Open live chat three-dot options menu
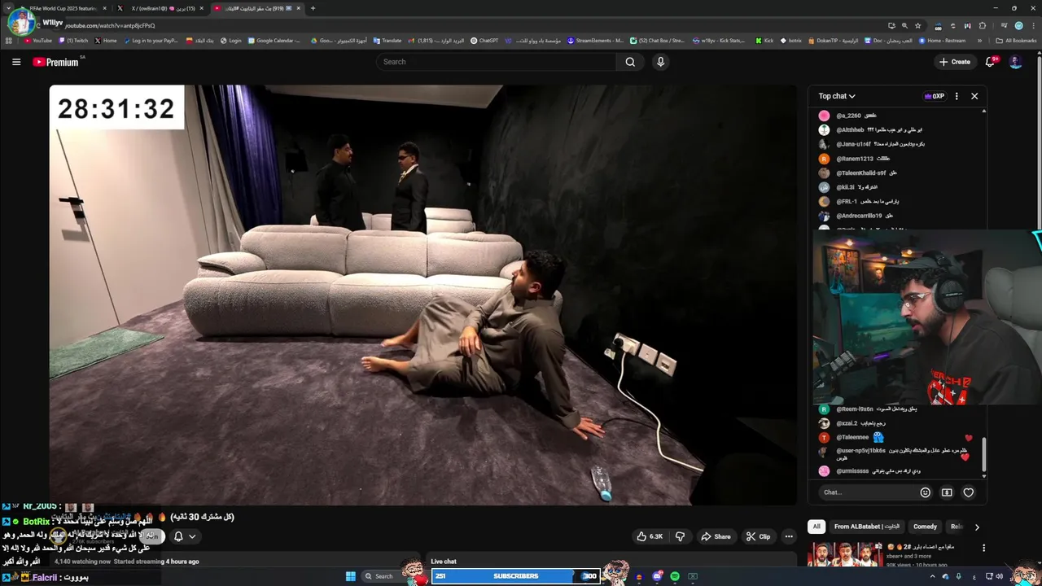This screenshot has width=1042, height=586. pos(957,96)
